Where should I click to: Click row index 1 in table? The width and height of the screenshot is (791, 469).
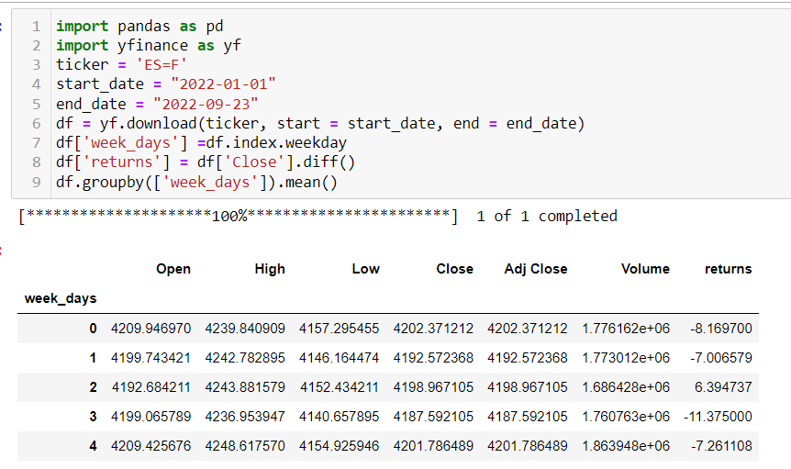(x=93, y=358)
